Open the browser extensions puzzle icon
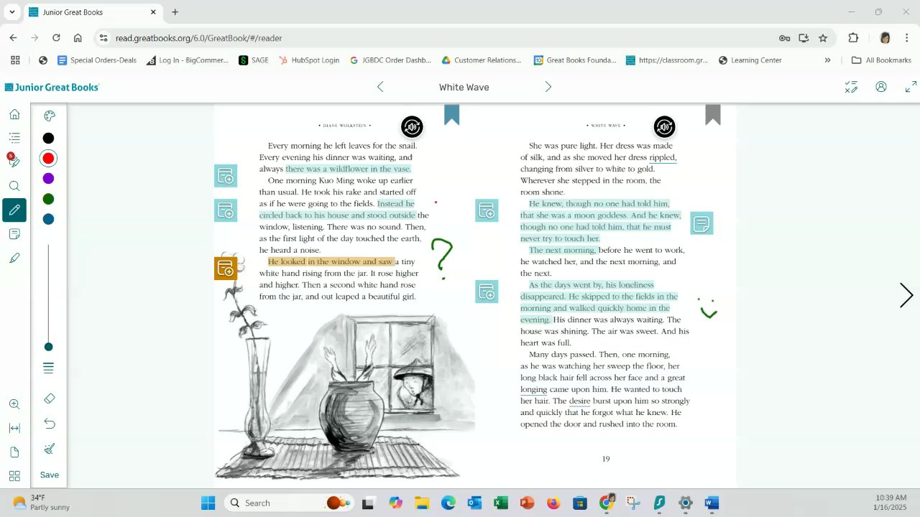920x517 pixels. (x=853, y=38)
